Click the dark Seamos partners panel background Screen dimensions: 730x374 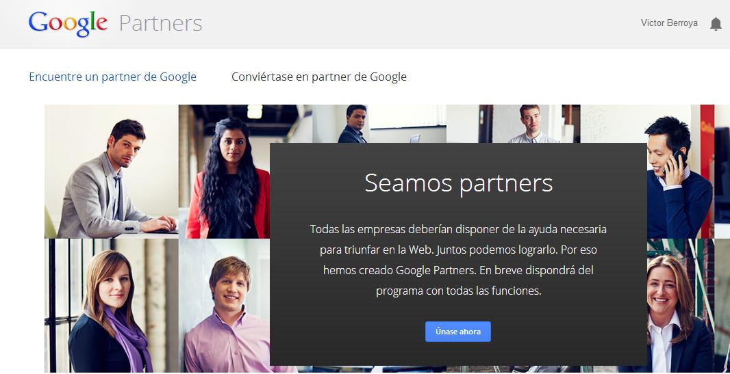459,254
